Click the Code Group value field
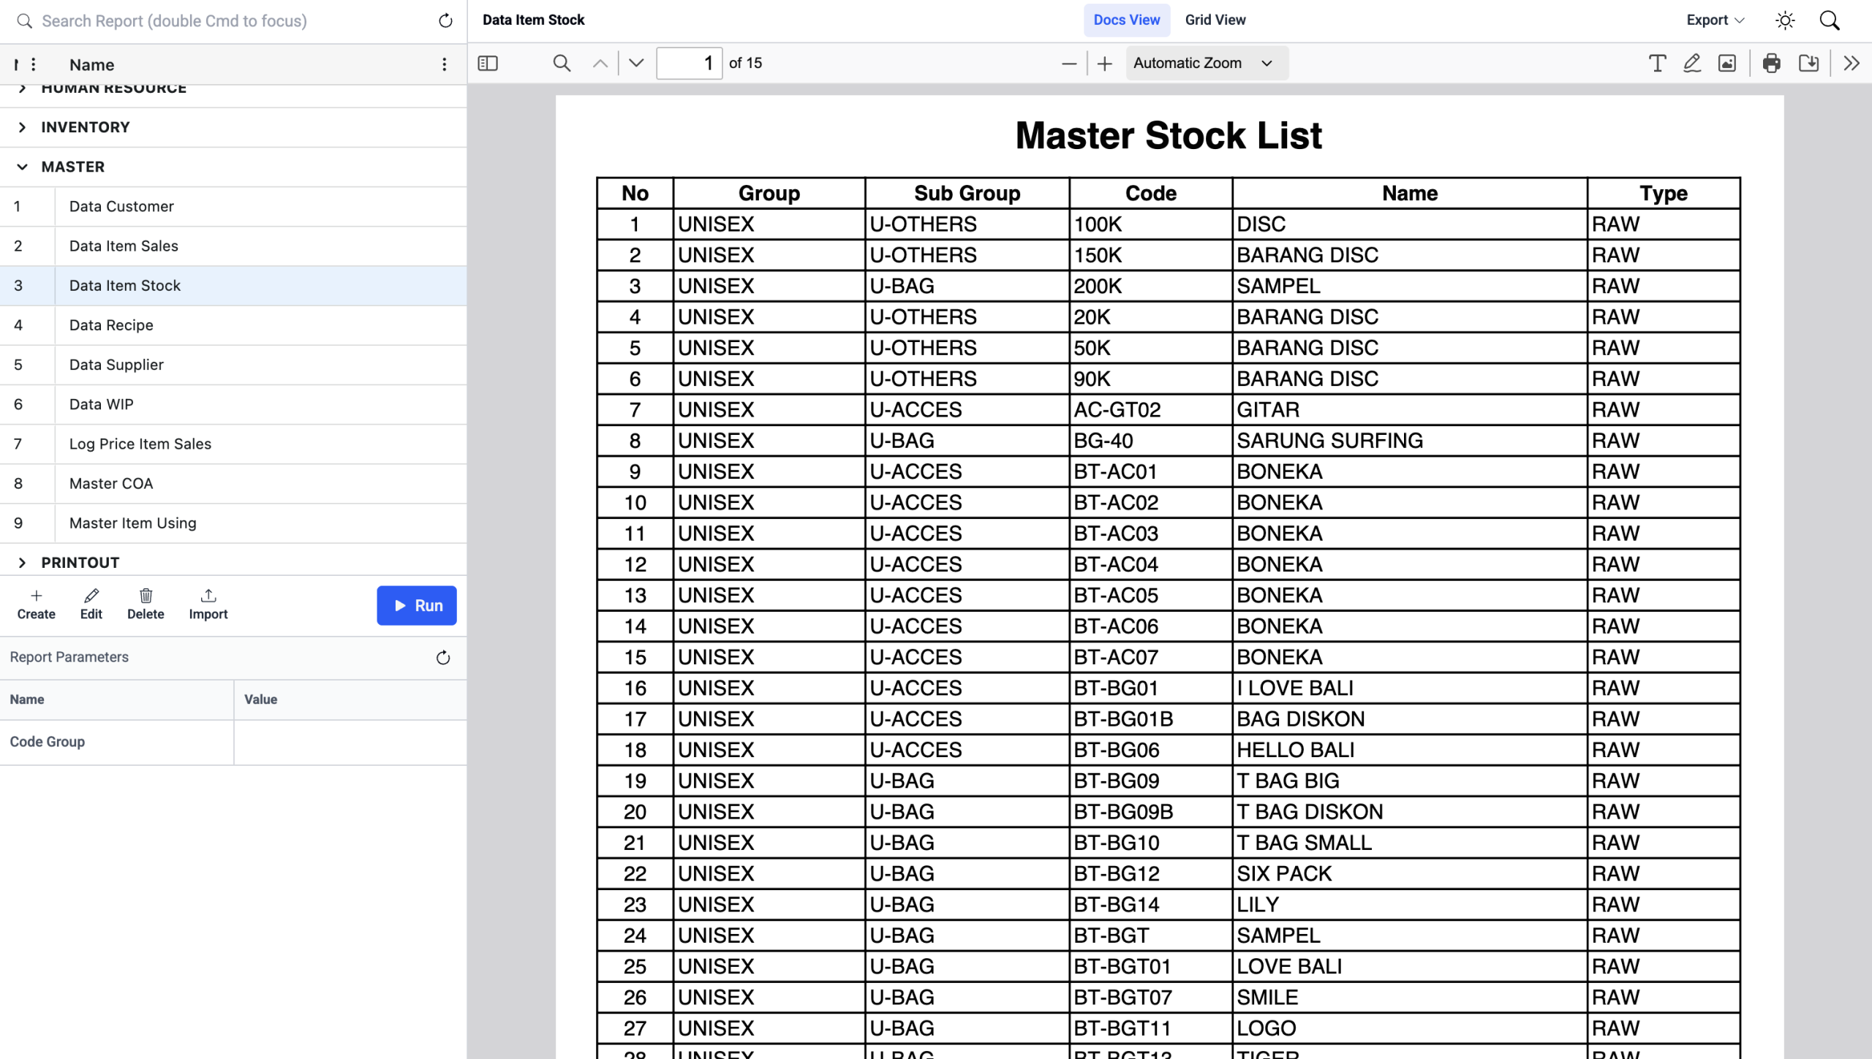The height and width of the screenshot is (1059, 1872). (350, 742)
